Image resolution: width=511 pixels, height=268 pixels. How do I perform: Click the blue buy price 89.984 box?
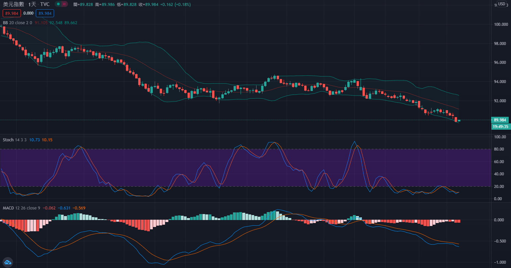pos(45,13)
